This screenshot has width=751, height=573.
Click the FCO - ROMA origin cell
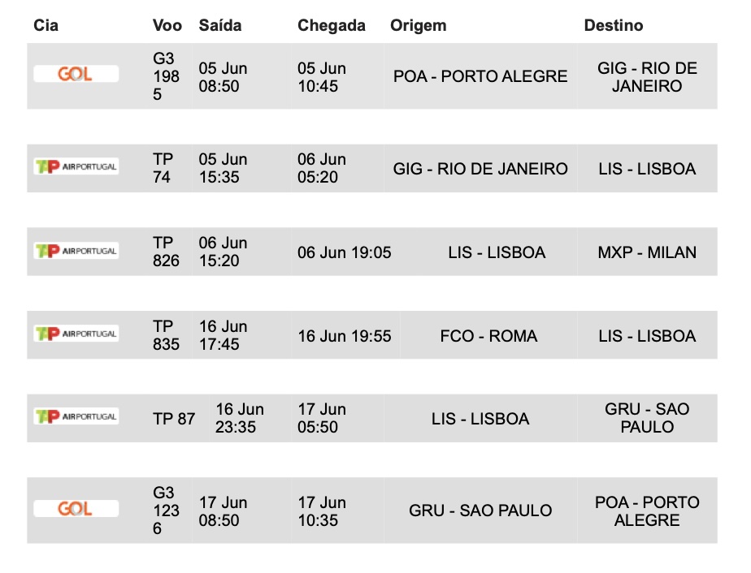(488, 336)
